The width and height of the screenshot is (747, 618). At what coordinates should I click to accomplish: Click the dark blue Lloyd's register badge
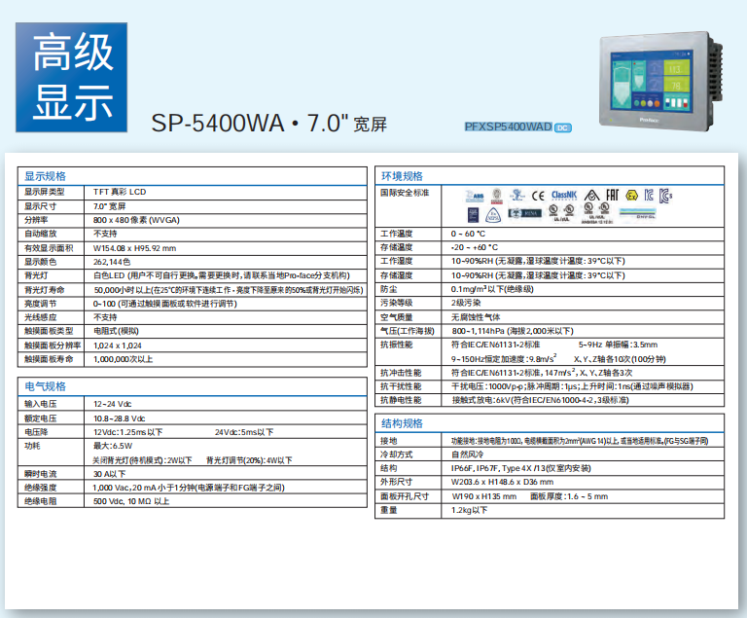tap(473, 214)
